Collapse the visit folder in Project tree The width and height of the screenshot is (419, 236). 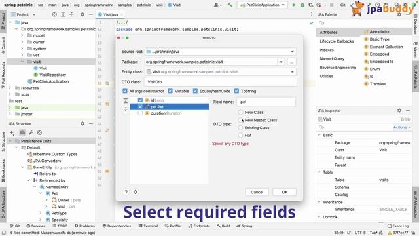point(22,62)
